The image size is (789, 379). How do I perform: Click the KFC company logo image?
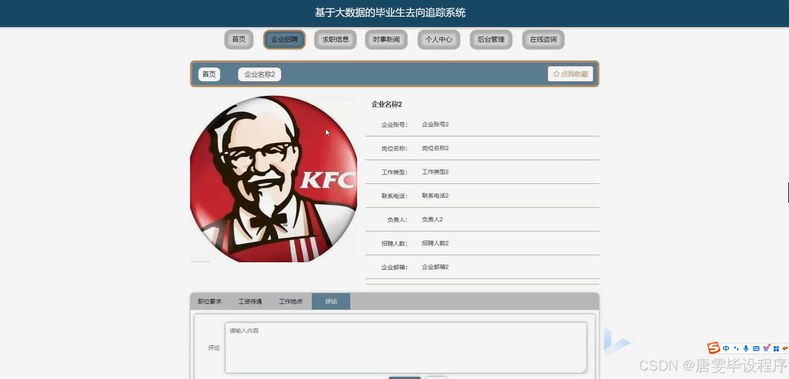pyautogui.click(x=274, y=179)
